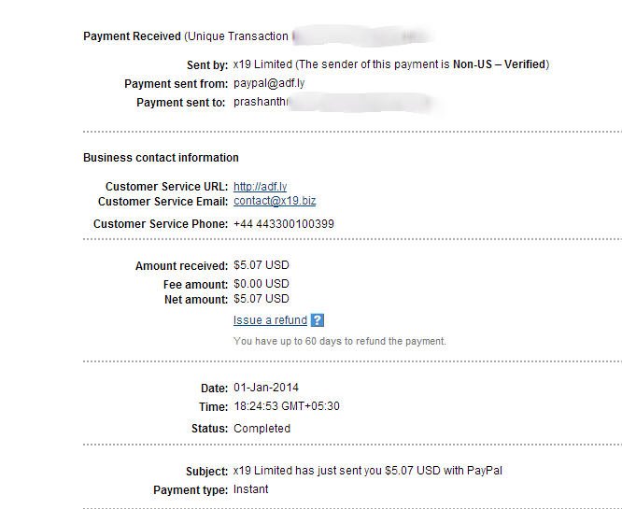Open the Issue a refund link
The width and height of the screenshot is (622, 509).
point(270,320)
